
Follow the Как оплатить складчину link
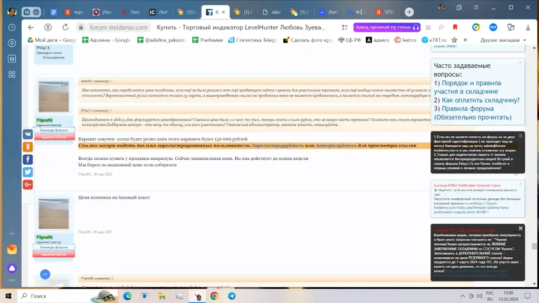481,100
